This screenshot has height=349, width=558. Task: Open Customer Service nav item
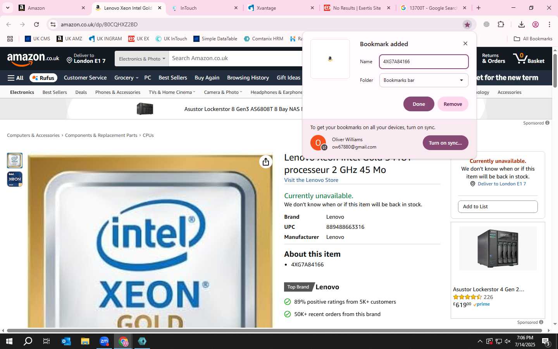(85, 78)
